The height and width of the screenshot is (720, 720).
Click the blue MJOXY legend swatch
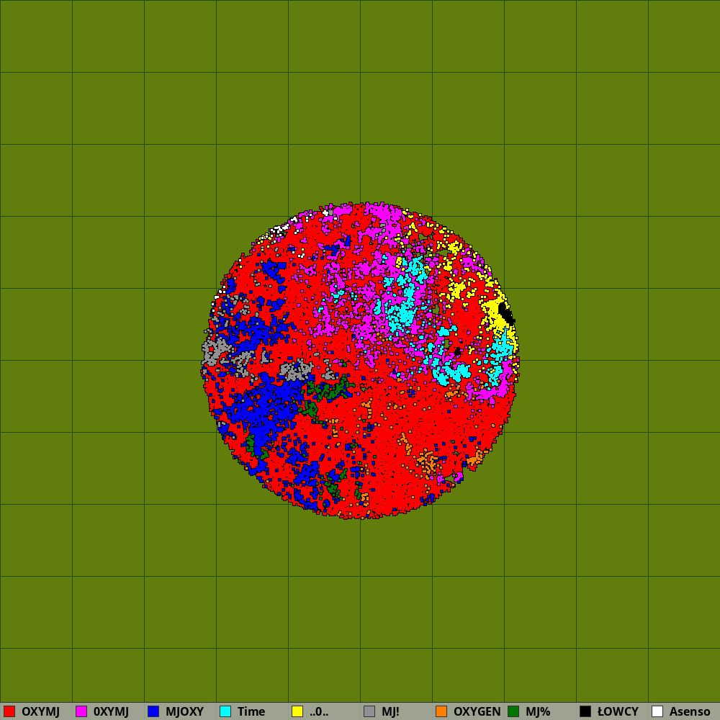point(153,711)
